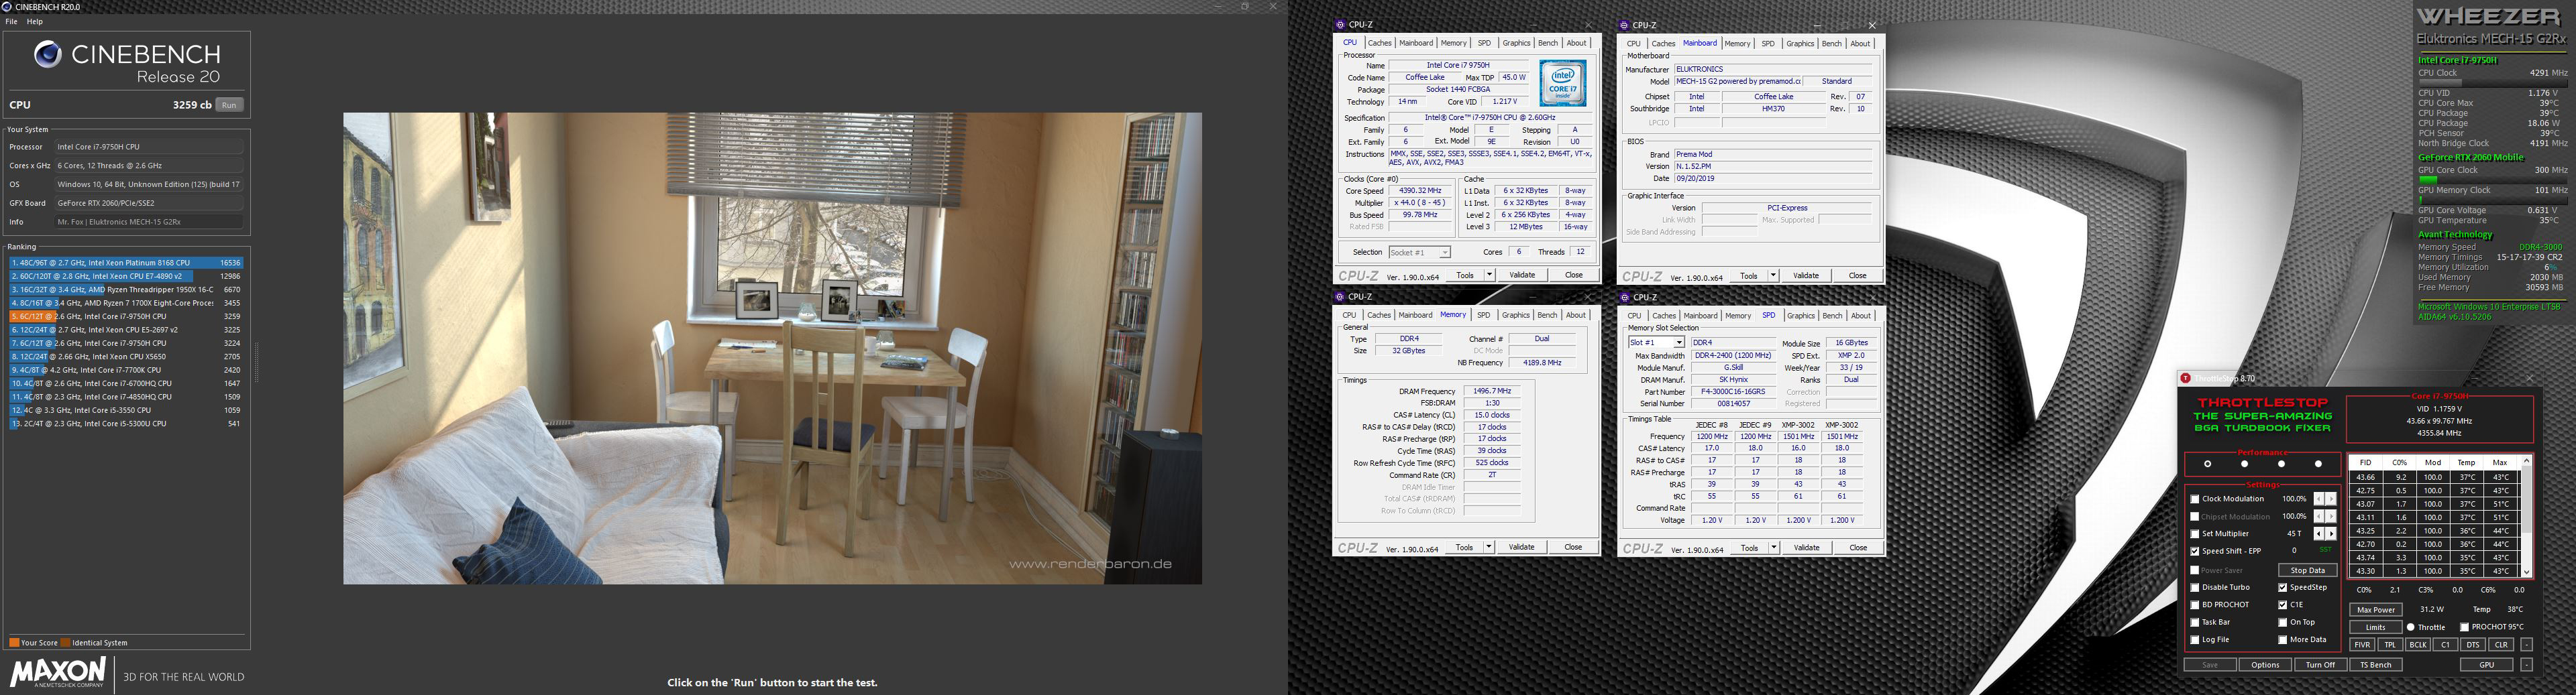Open the Graphics tab in the Mainboard CPU-Z window
The image size is (2576, 695).
(x=1800, y=44)
